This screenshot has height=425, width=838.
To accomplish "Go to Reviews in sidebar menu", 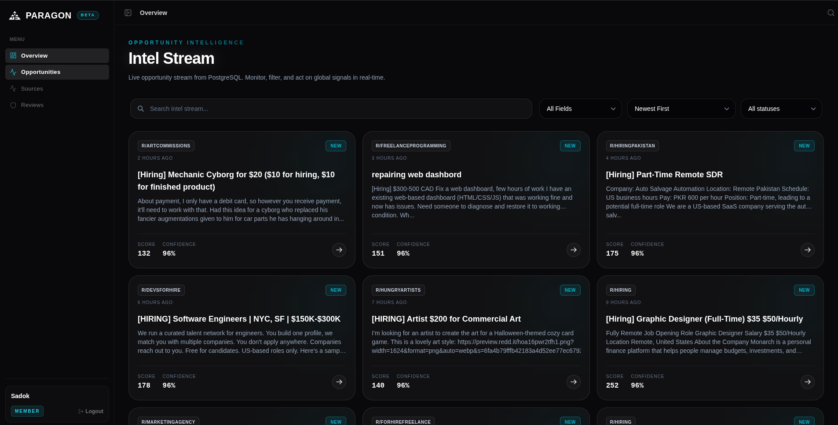I will tap(57, 105).
